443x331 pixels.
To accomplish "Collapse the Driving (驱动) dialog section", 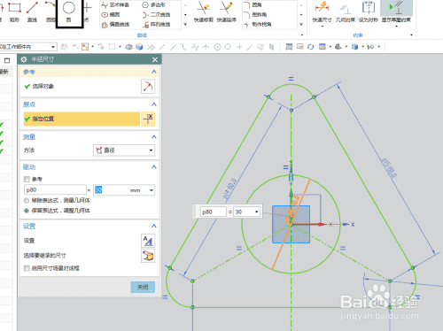I will tap(154, 167).
